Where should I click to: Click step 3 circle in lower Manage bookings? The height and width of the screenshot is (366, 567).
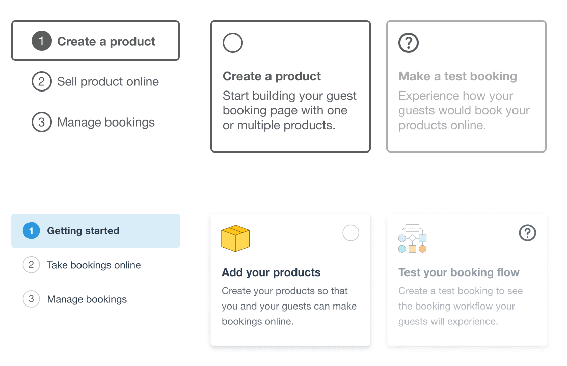pos(31,299)
